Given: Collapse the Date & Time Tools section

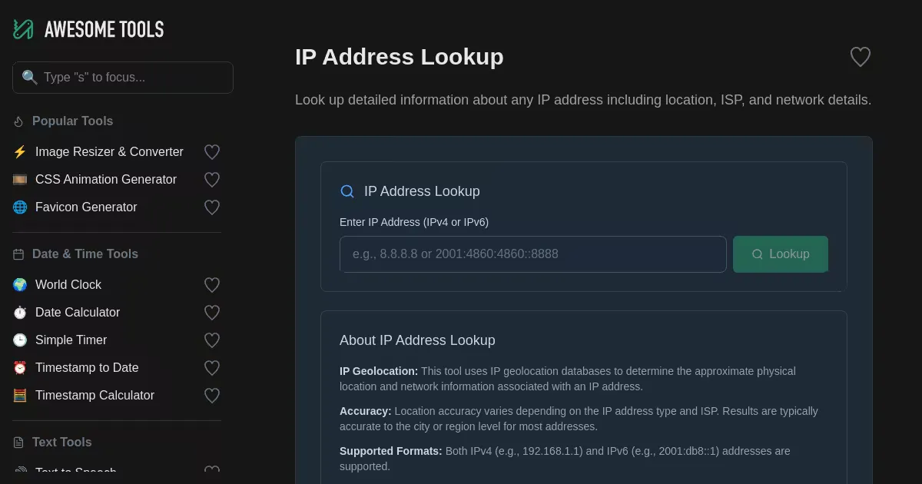Looking at the screenshot, I should [x=85, y=254].
